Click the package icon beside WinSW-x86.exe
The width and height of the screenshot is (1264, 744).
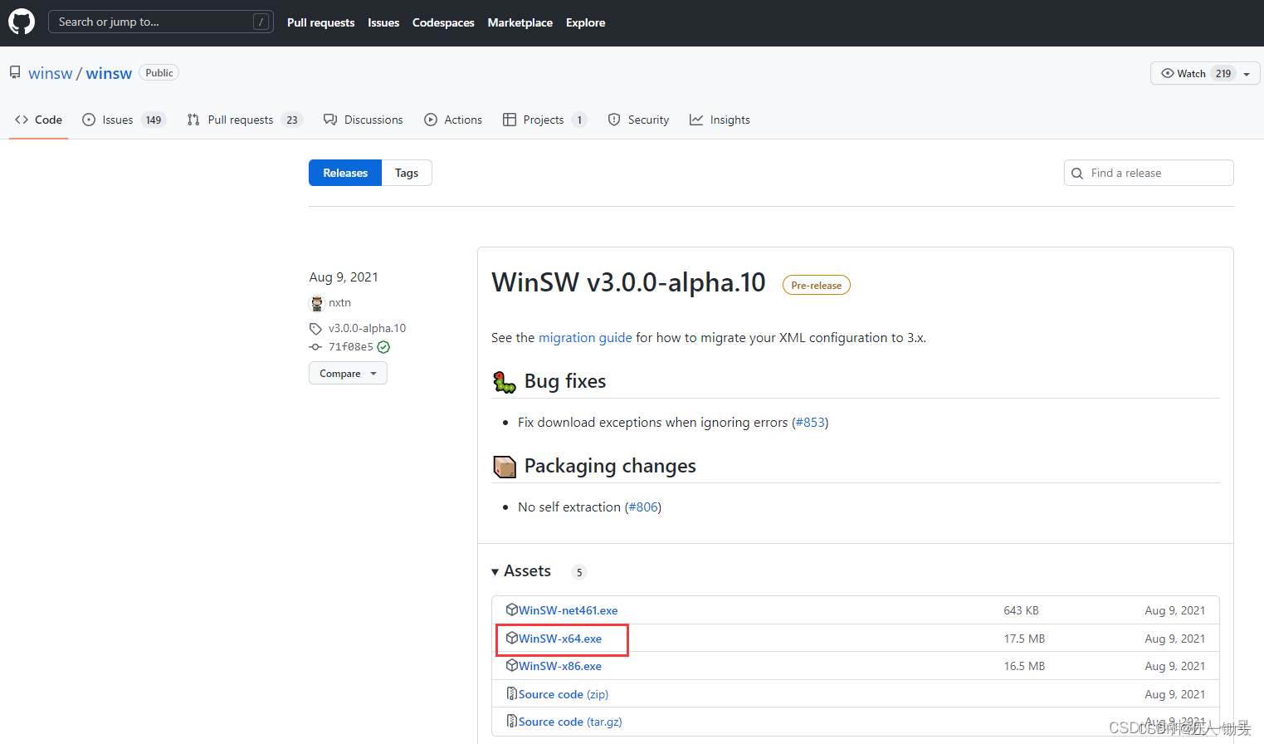[512, 665]
